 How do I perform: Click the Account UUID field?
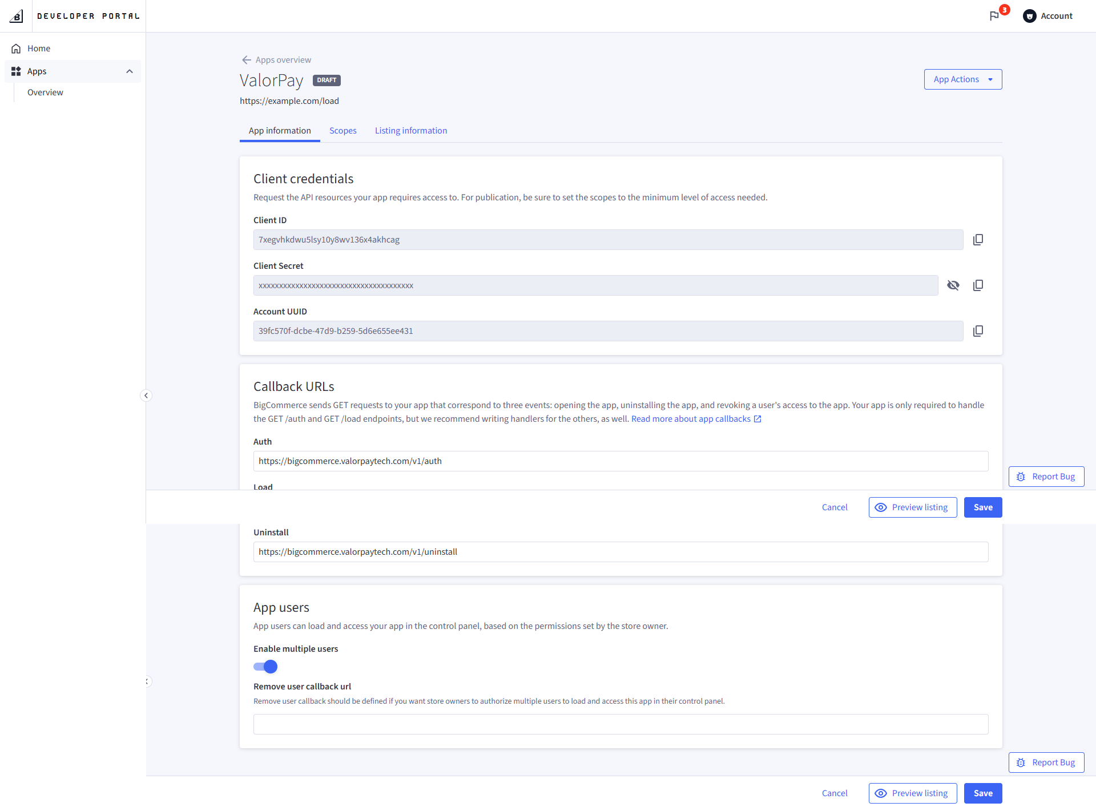coord(608,331)
